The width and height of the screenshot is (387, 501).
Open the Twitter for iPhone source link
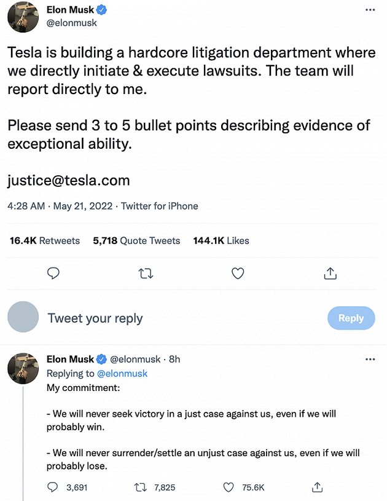[x=160, y=206]
